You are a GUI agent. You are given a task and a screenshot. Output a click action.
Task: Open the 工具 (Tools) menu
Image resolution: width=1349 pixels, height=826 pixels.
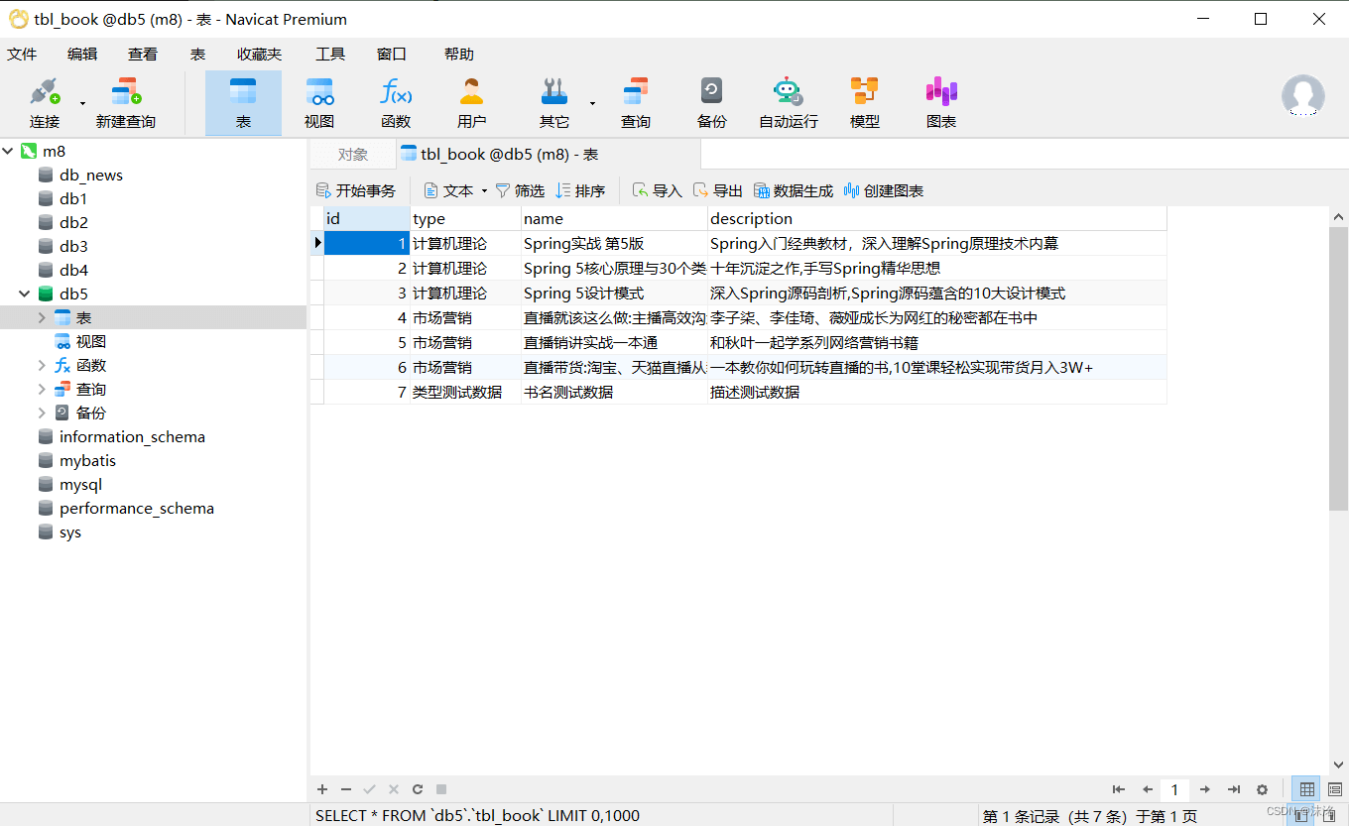pos(329,55)
